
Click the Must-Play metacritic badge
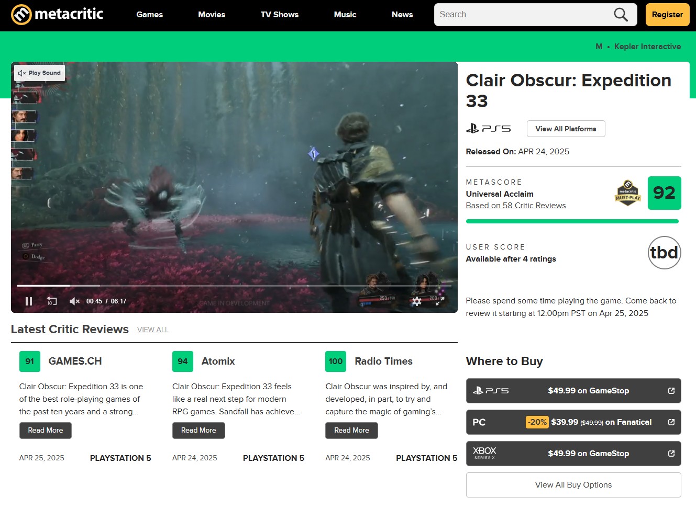(x=627, y=193)
